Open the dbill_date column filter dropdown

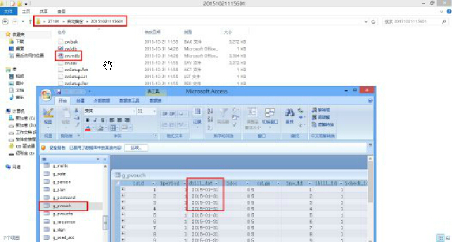pyautogui.click(x=216, y=183)
